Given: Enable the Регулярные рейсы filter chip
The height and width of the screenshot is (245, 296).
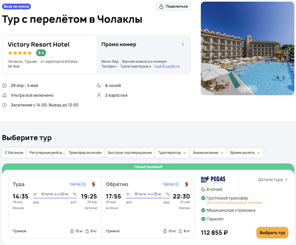Looking at the screenshot, I should tap(46, 153).
